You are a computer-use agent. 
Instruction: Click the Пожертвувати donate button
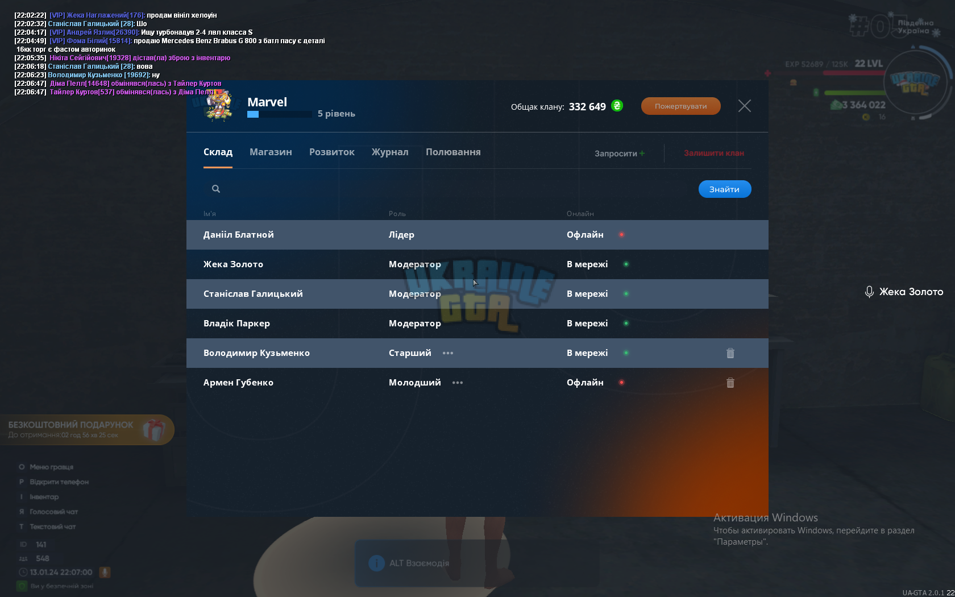(x=681, y=106)
